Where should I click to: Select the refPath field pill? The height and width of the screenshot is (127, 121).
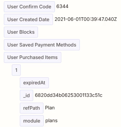click(x=32, y=108)
